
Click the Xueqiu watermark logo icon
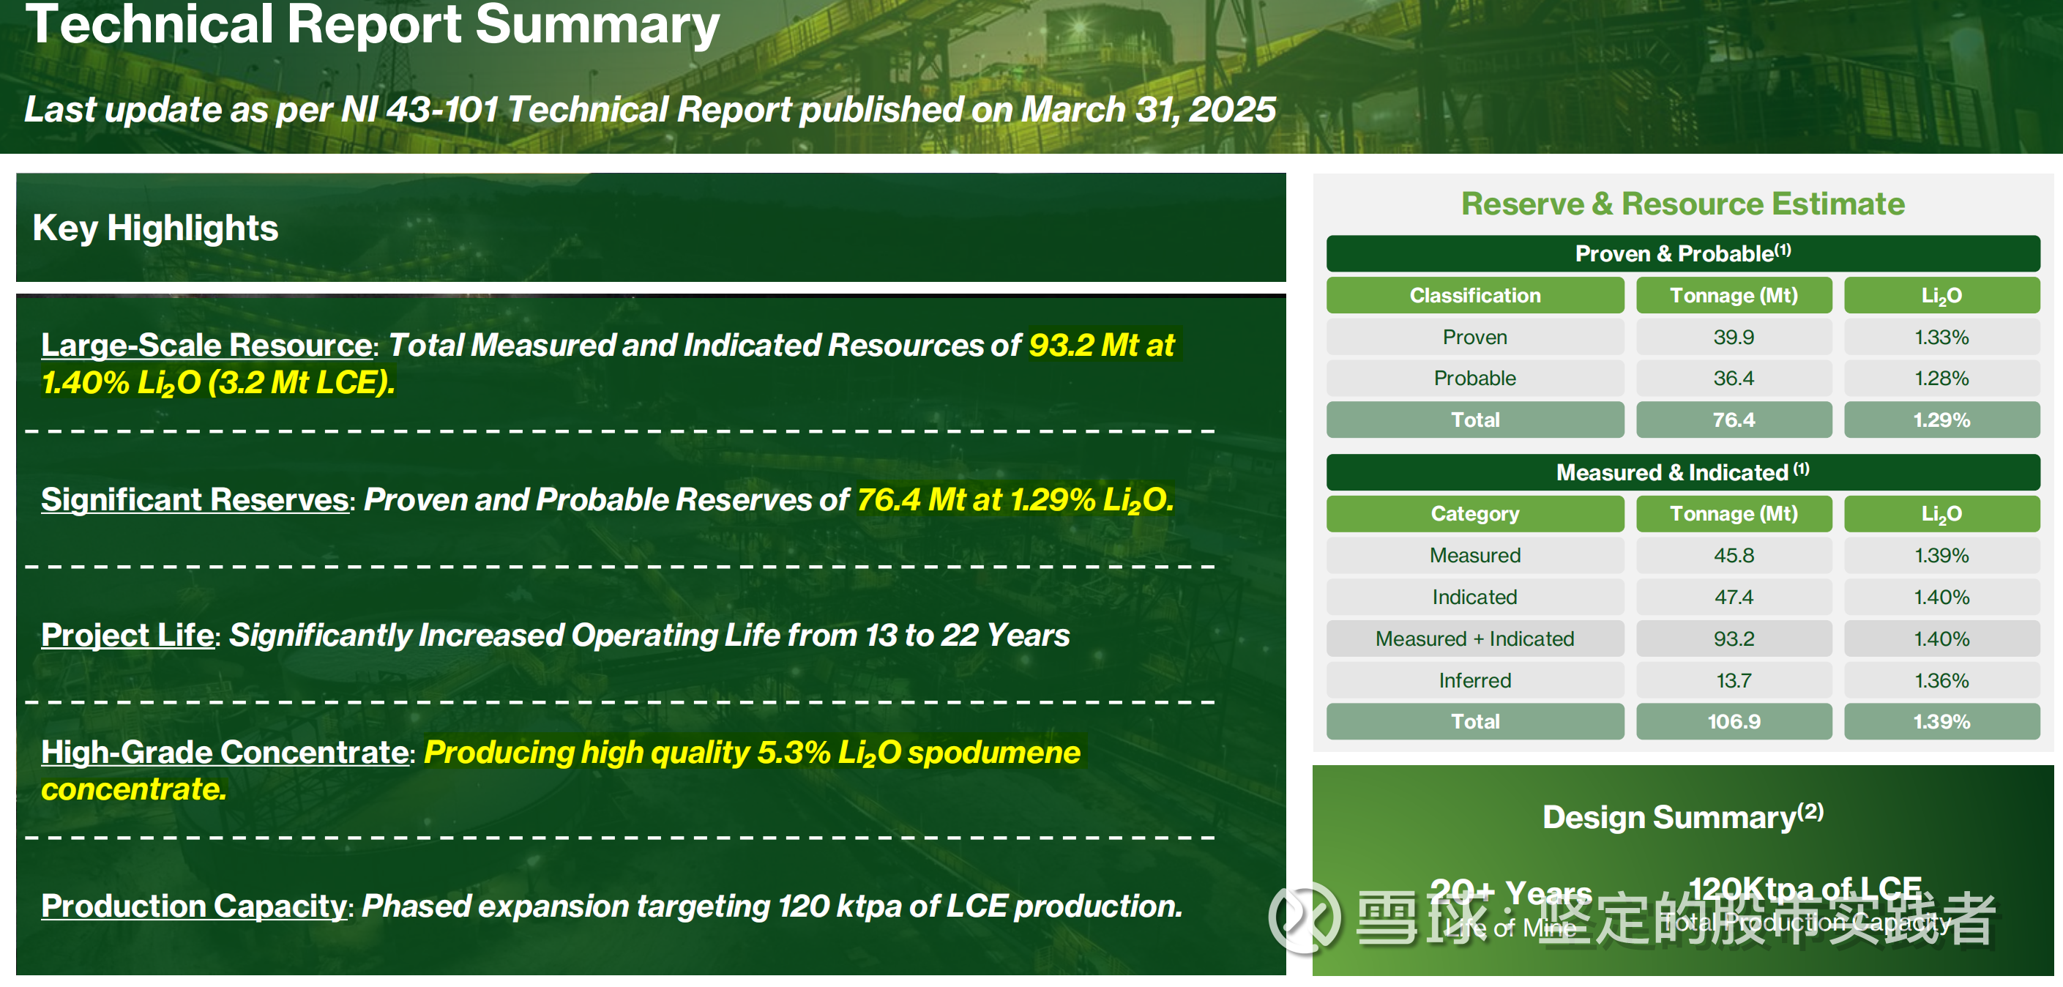1305,919
